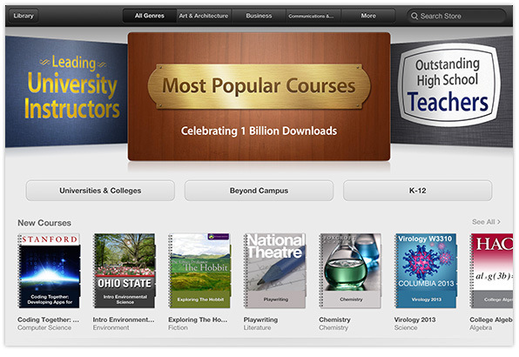Open the Business genre tab

259,16
